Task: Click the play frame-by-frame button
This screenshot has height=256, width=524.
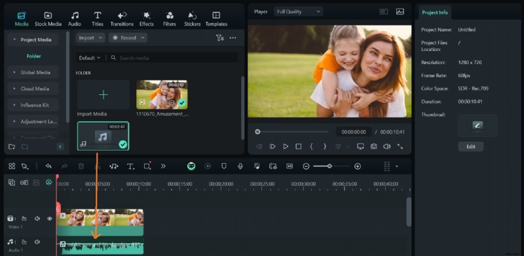Action: (x=272, y=147)
